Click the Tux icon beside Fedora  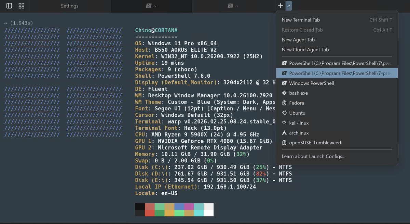point(284,103)
